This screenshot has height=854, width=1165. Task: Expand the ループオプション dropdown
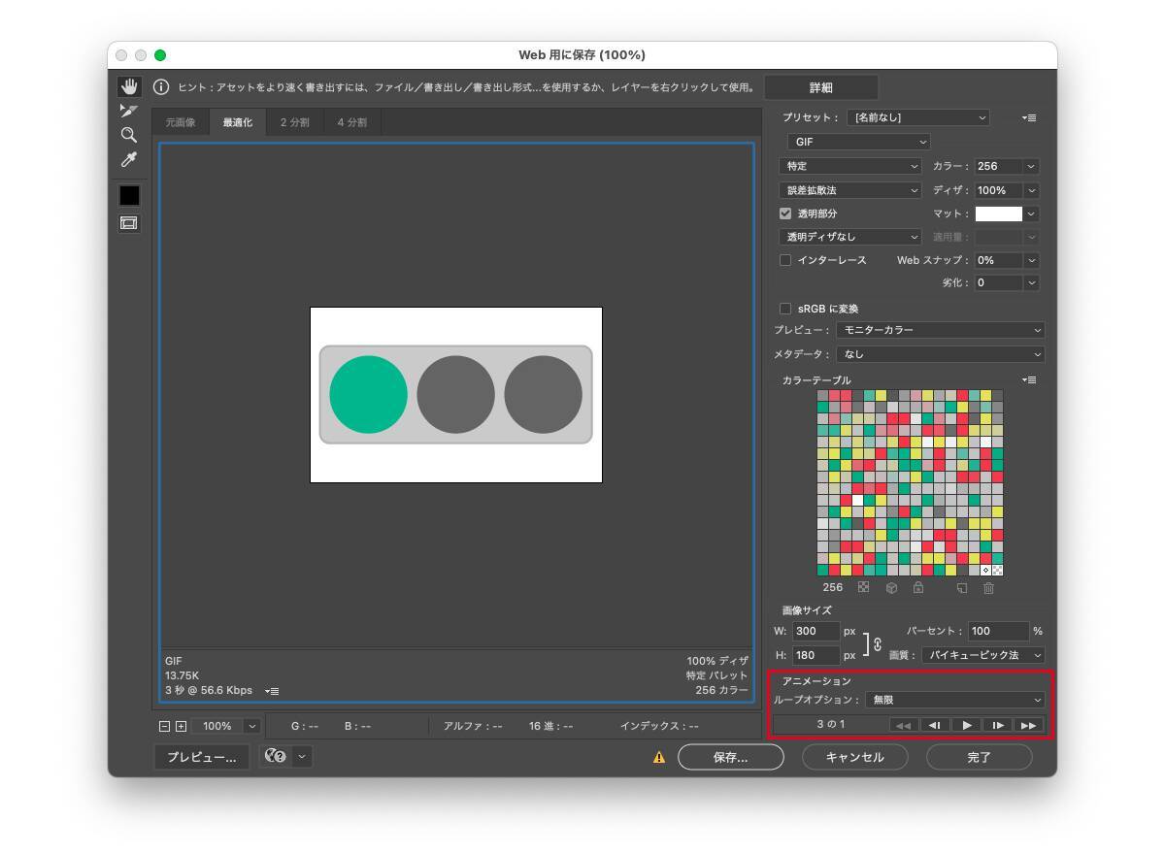pos(955,700)
